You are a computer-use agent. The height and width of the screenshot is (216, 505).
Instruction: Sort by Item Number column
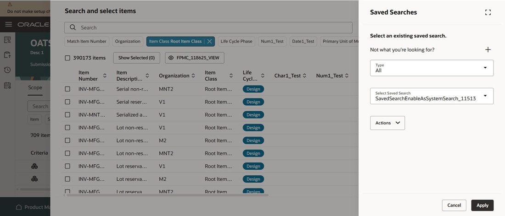[x=105, y=76]
